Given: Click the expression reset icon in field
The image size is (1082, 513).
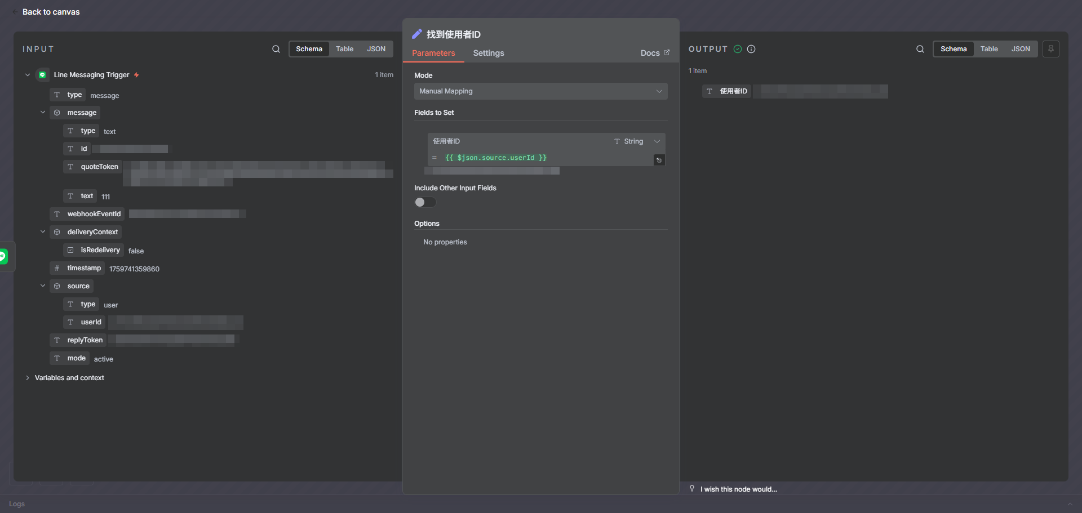Looking at the screenshot, I should [659, 160].
